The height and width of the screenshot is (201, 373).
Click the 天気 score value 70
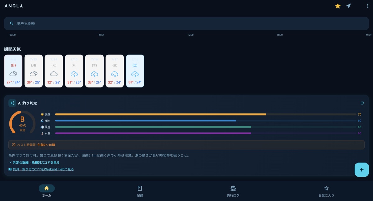click(x=360, y=114)
